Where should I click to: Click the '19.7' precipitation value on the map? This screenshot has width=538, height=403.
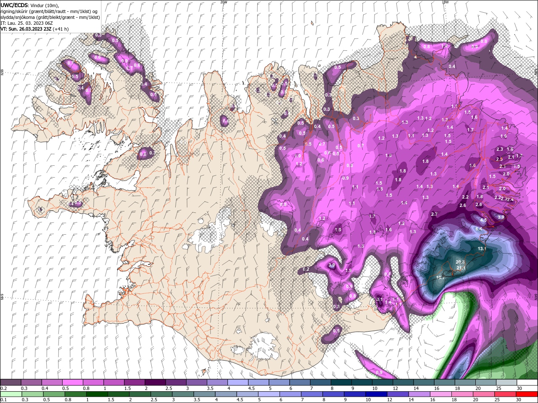tap(440, 277)
